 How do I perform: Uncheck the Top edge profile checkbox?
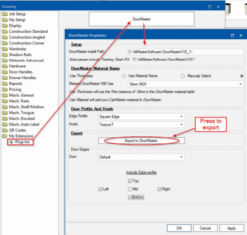pyautogui.click(x=130, y=181)
